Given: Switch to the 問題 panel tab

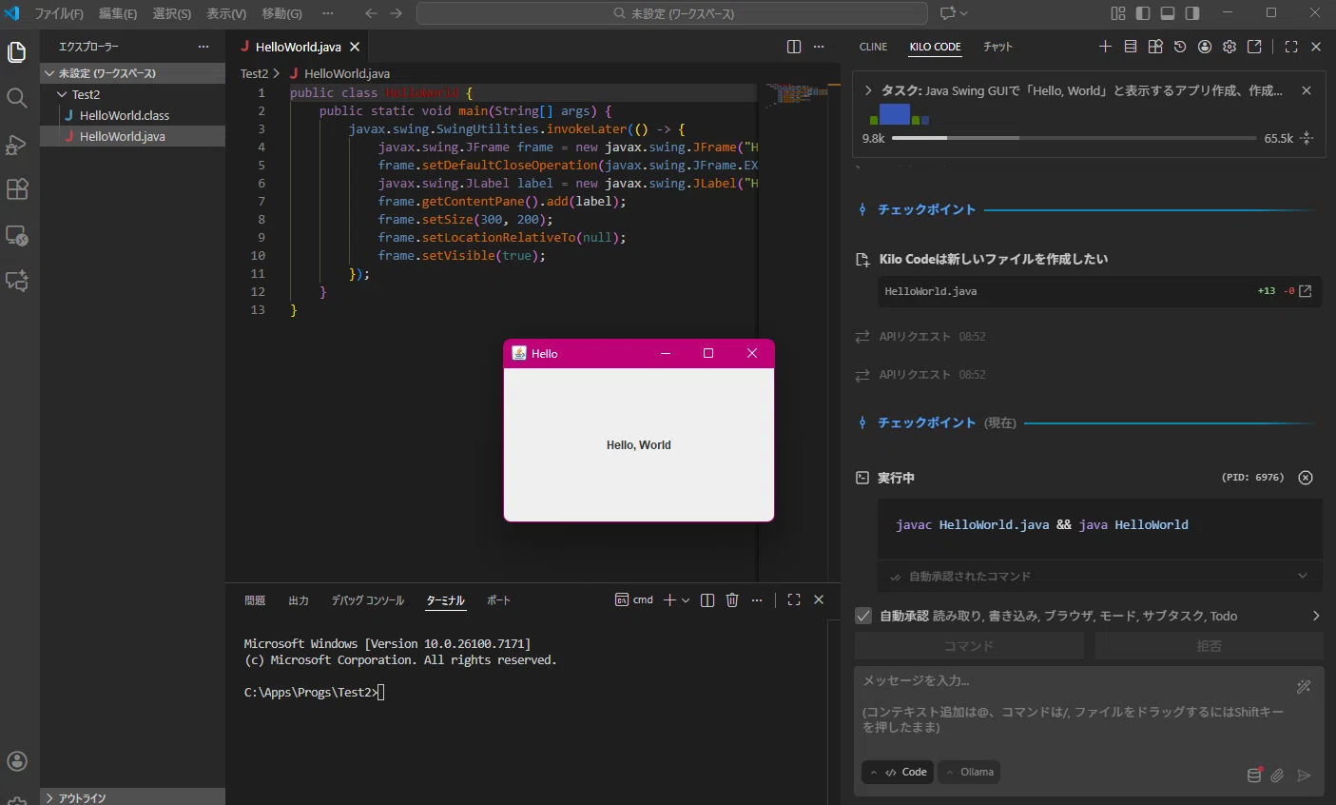Looking at the screenshot, I should (255, 600).
